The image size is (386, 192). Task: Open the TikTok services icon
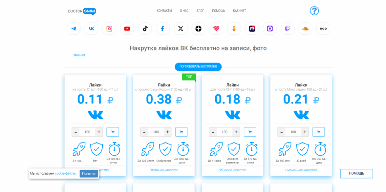pyautogui.click(x=145, y=29)
